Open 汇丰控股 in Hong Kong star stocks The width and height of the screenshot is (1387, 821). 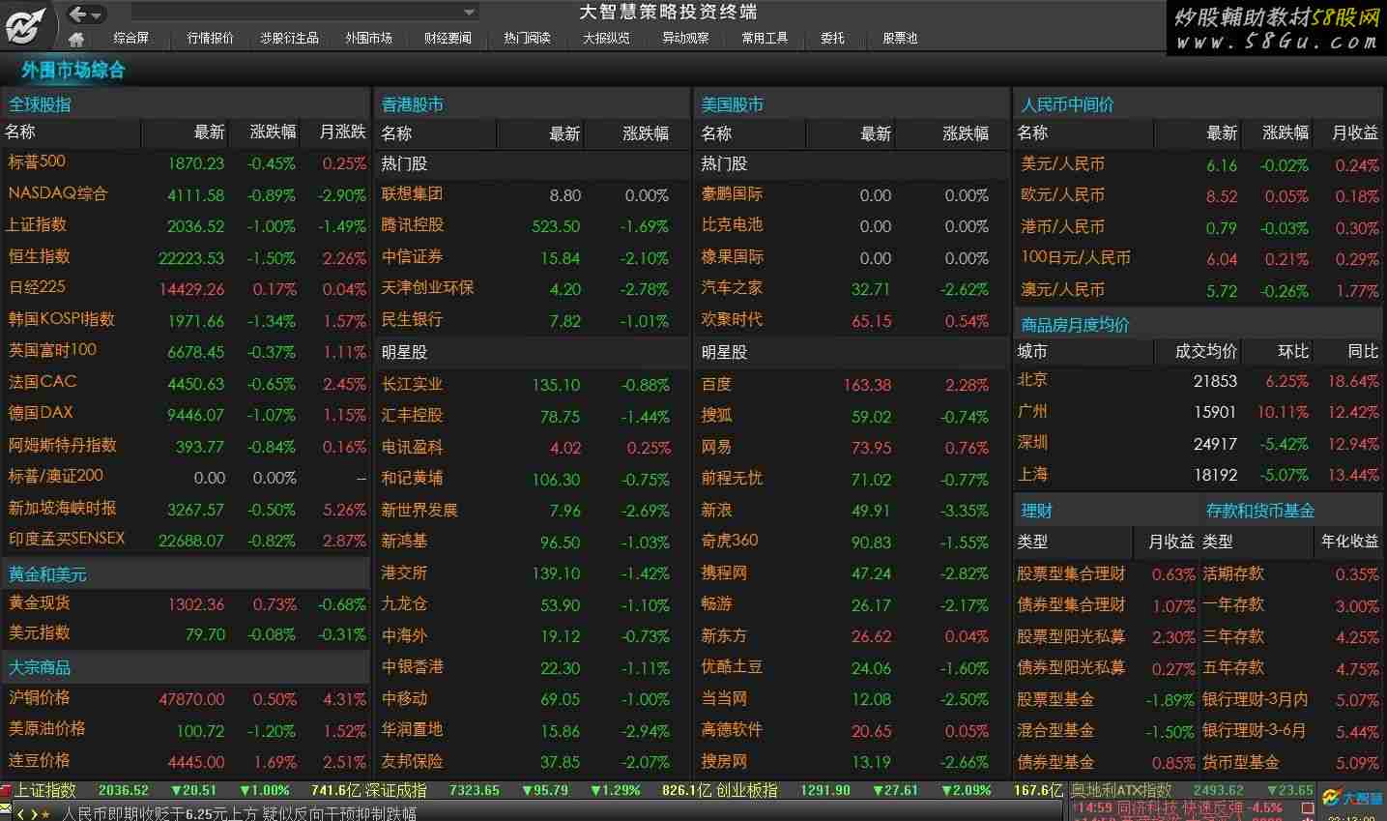click(x=531, y=416)
